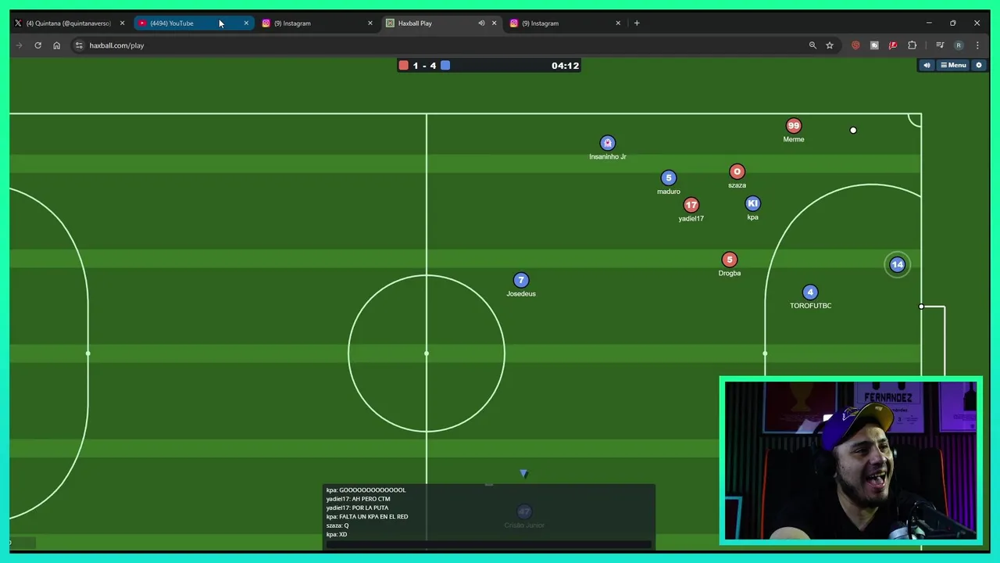The height and width of the screenshot is (563, 1000).
Task: Click blue player 5 maduro
Action: [668, 178]
